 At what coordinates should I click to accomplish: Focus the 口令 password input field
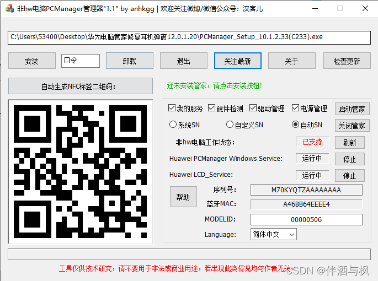pos(81,61)
